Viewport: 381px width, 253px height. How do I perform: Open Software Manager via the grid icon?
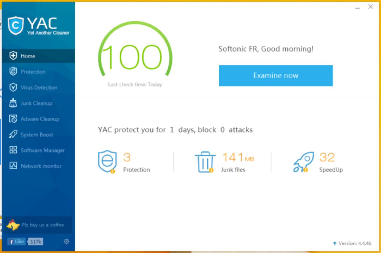(x=13, y=150)
